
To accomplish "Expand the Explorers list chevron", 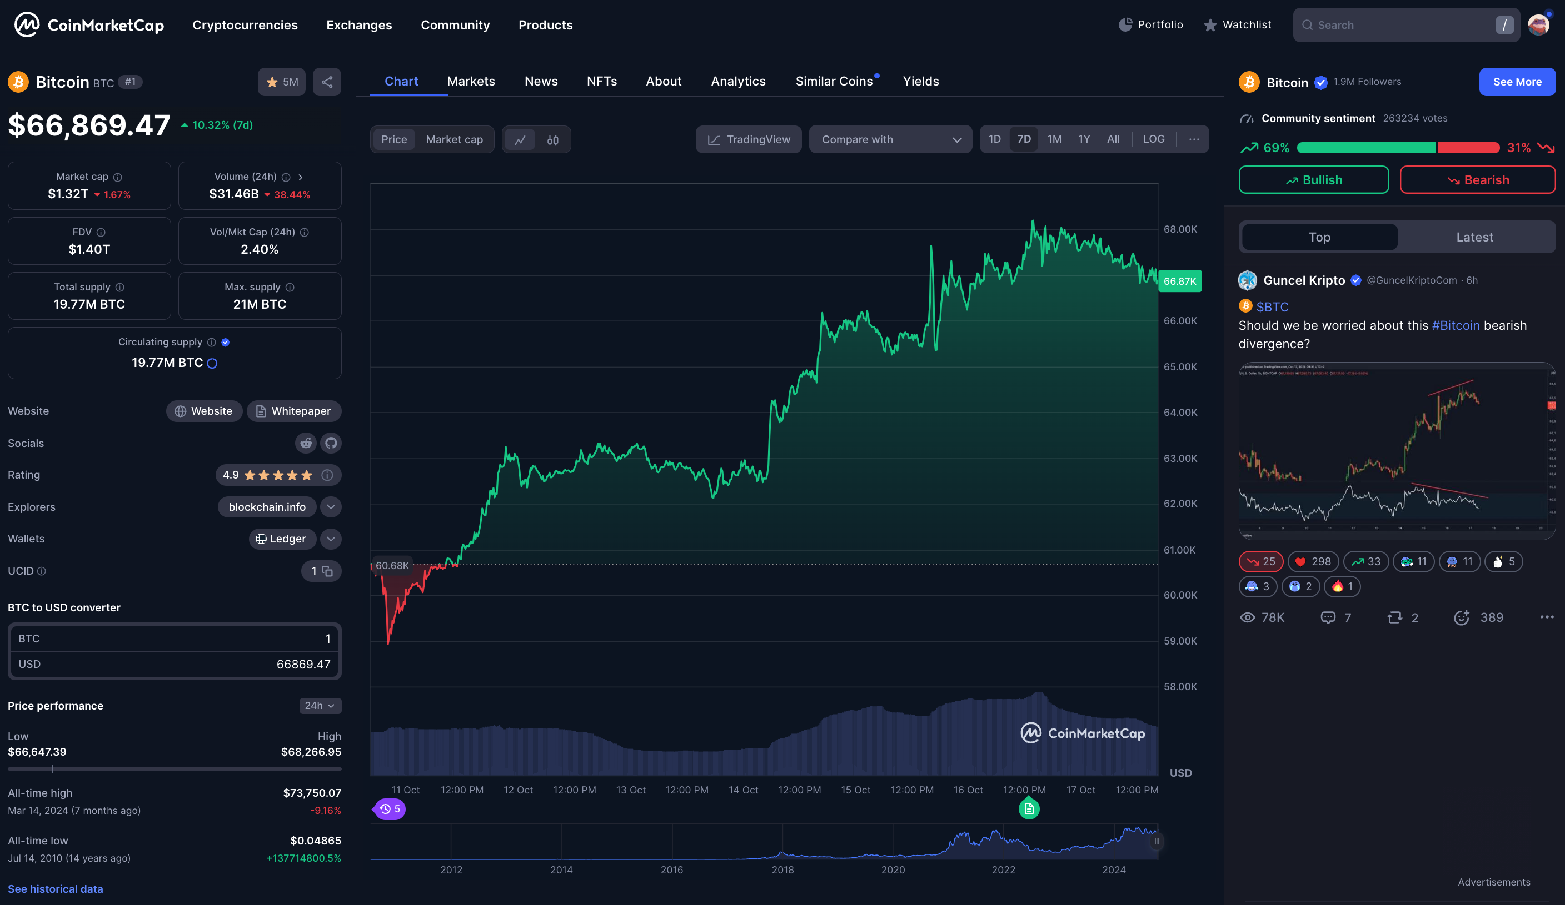I will (331, 507).
